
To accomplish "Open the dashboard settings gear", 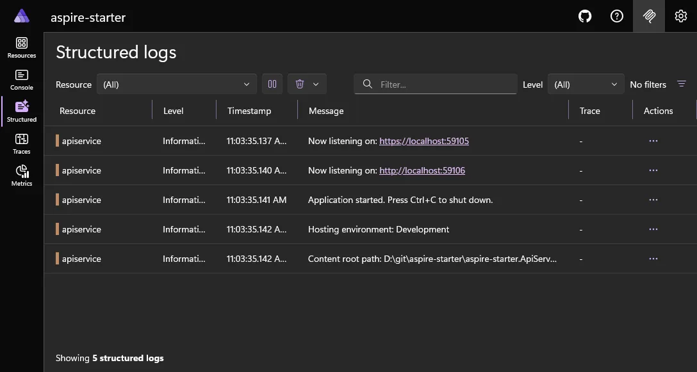I will click(x=680, y=16).
